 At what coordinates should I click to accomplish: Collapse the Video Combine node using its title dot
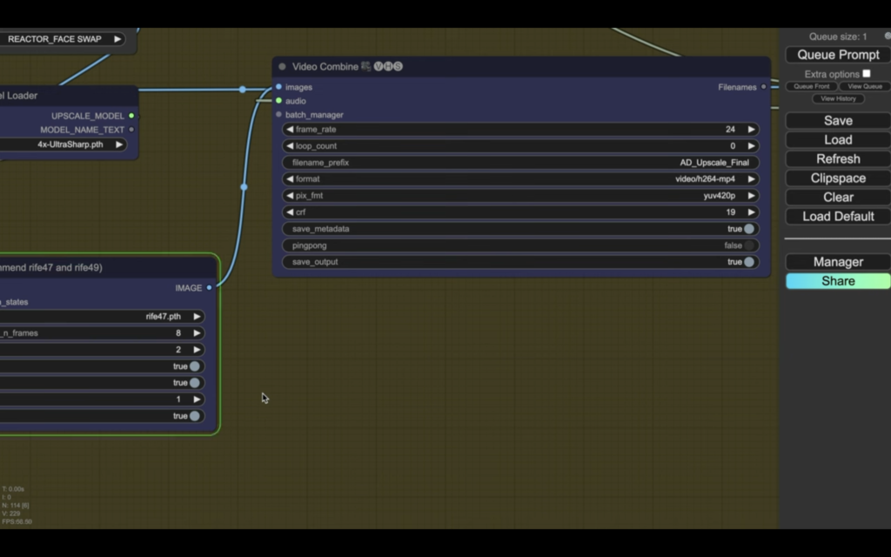(x=282, y=67)
